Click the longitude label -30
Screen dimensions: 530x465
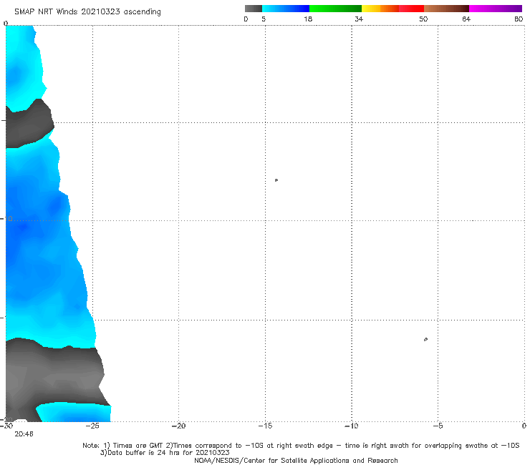6,426
